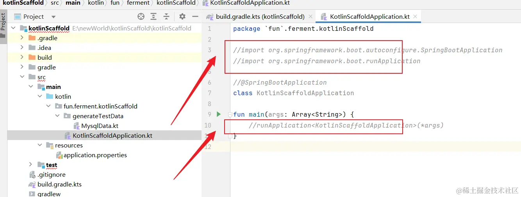Expand the test folder
The width and height of the screenshot is (521, 197).
[31, 165]
